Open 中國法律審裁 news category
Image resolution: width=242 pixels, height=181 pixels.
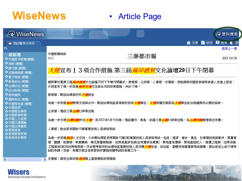pos(17,126)
